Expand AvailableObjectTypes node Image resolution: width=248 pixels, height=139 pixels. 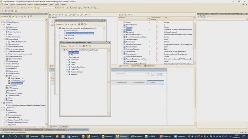click(67, 67)
